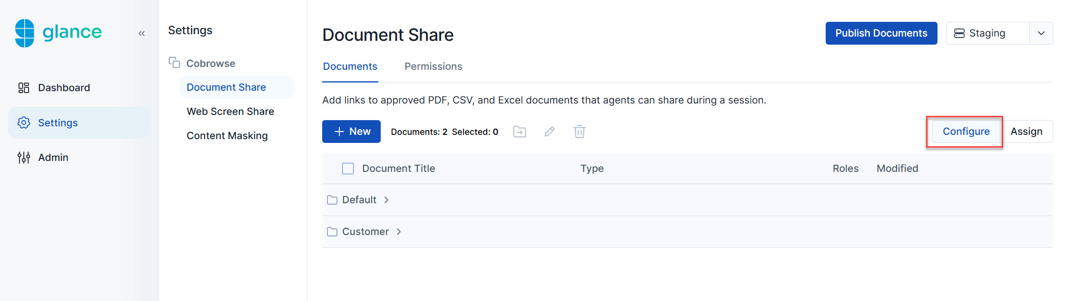Image resolution: width=1066 pixels, height=301 pixels.
Task: Switch to the Permissions tab
Action: tap(433, 66)
